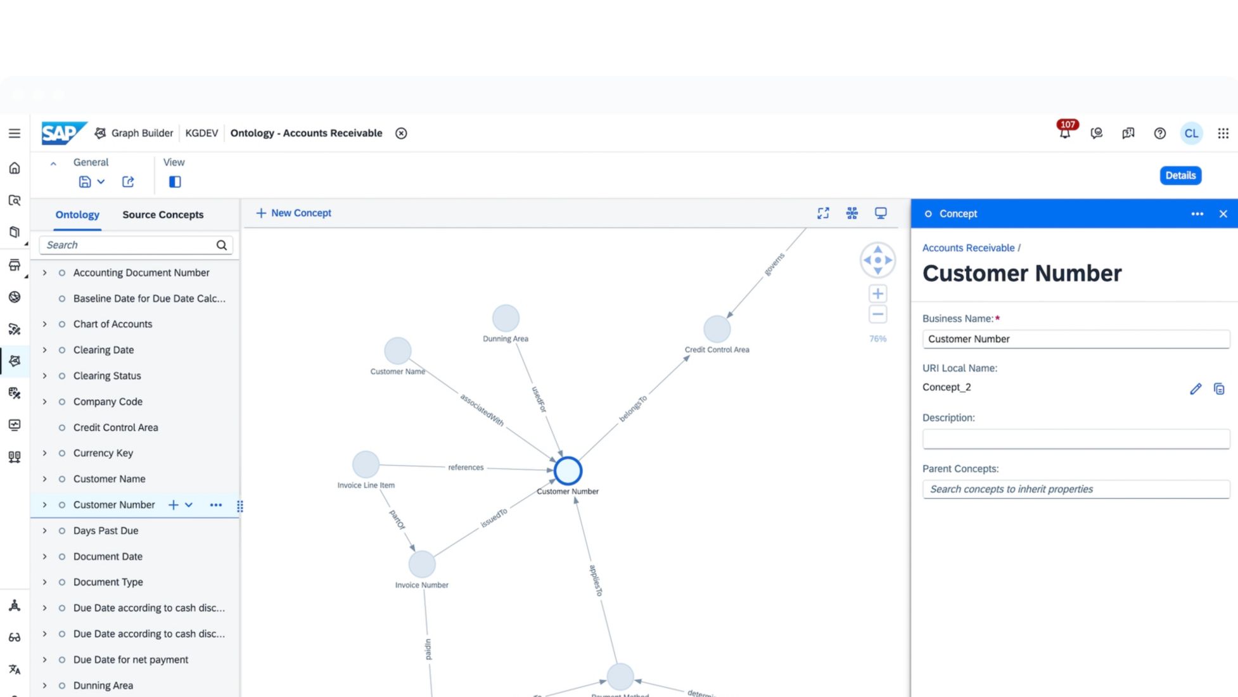Open the Concept panel three-dot menu
Screen dimensions: 1238x697
1197,214
